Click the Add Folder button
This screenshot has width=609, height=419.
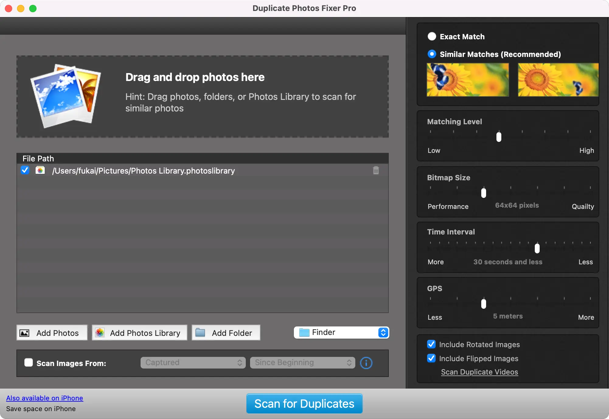point(226,333)
